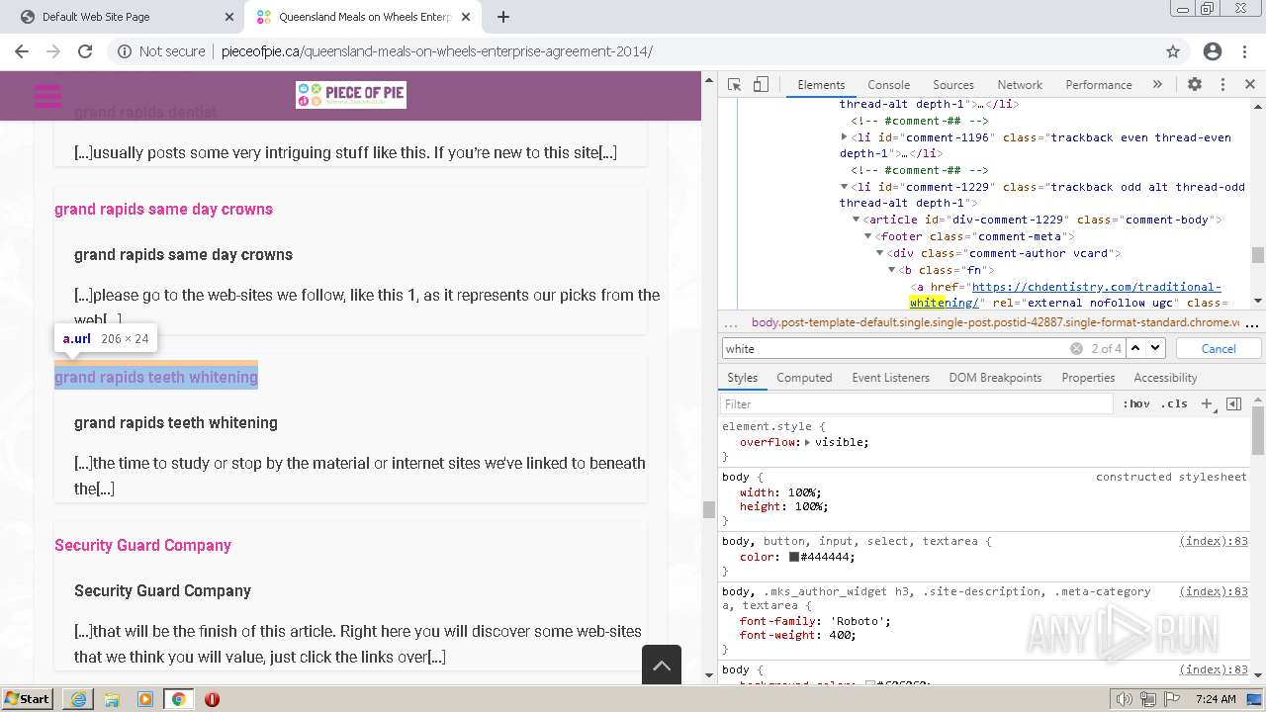Close the Queensland Meals on Wheels tab
This screenshot has width=1266, height=712.
point(467,17)
